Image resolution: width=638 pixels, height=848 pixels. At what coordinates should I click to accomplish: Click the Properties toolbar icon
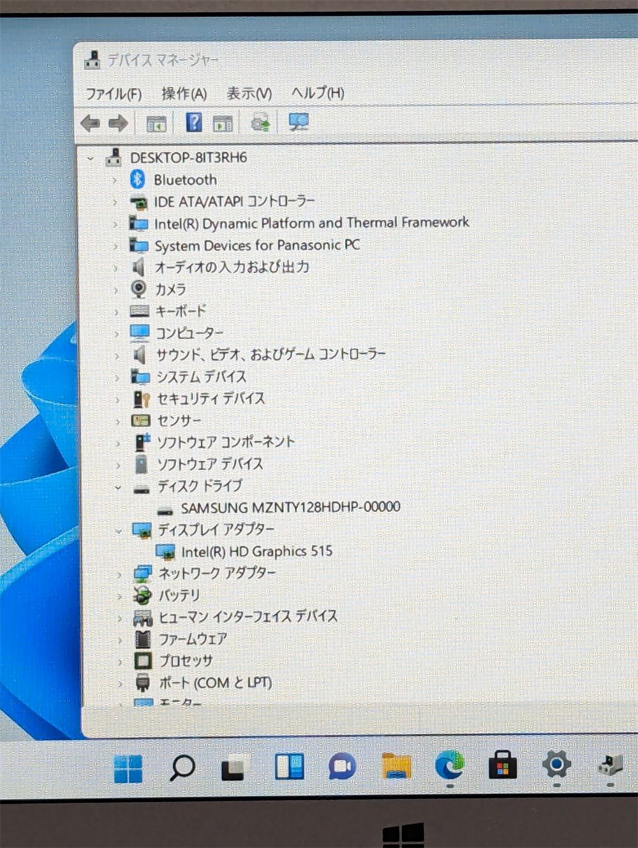point(223,123)
